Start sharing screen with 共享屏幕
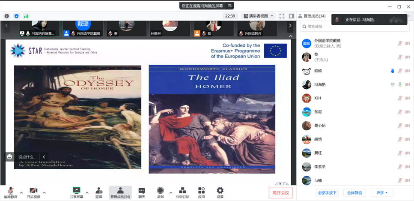414x201 pixels. [76, 193]
